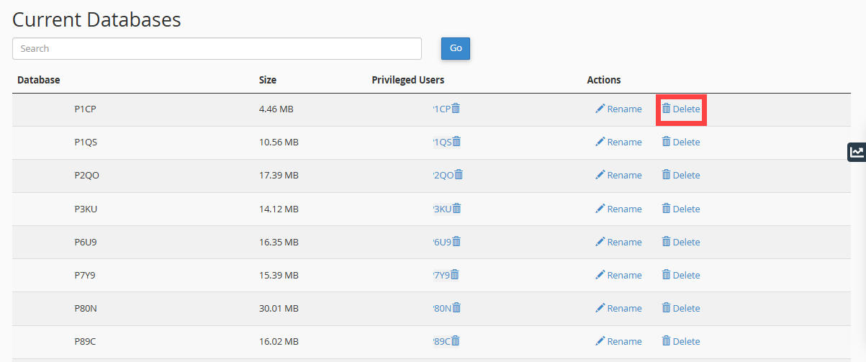Click trash icon next to user 7Y9

click(455, 275)
